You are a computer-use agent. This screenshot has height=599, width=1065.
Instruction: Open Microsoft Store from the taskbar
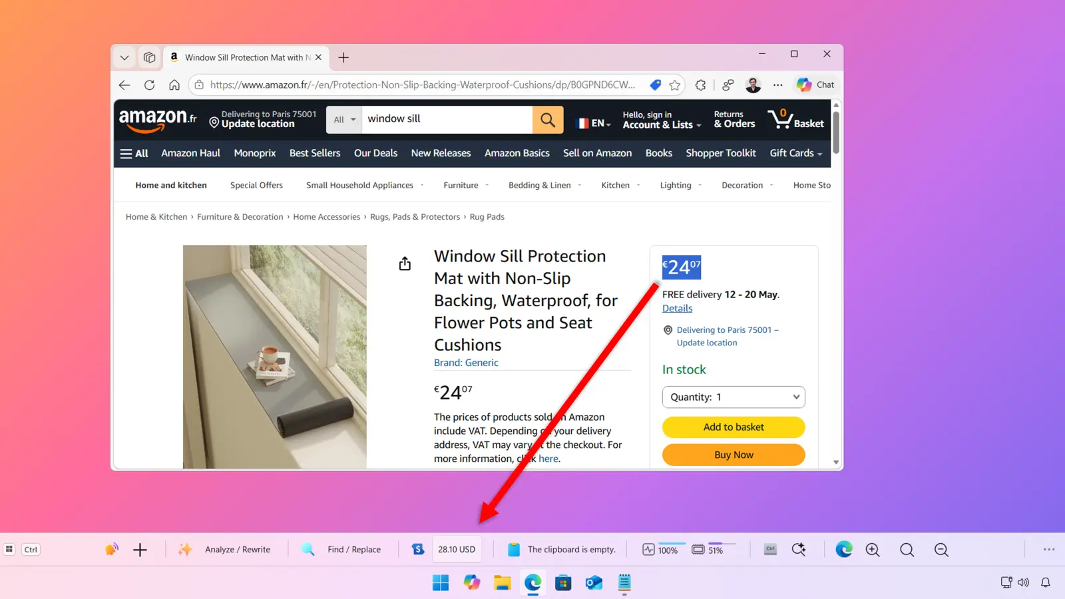563,583
